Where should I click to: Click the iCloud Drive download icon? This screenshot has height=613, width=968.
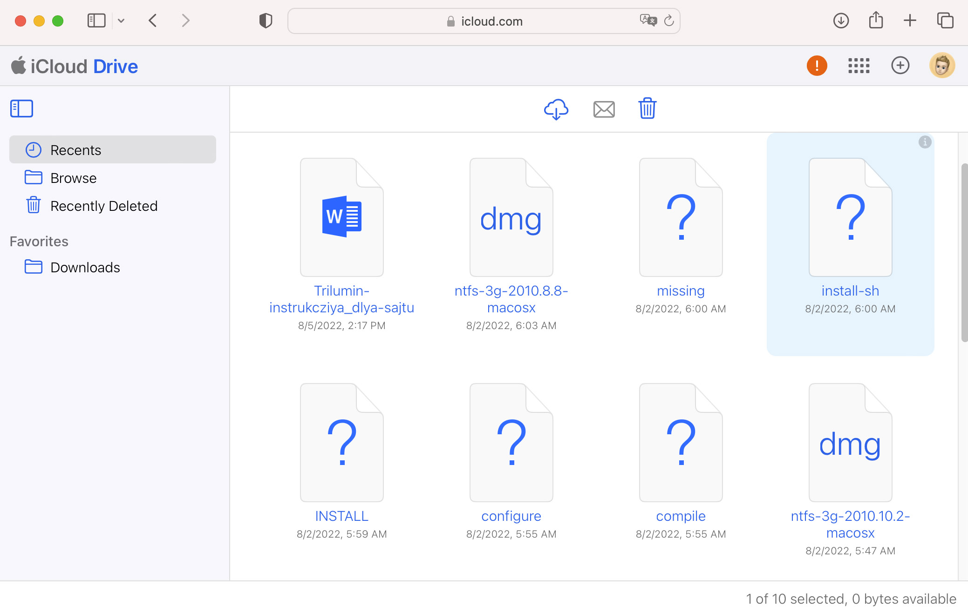557,109
